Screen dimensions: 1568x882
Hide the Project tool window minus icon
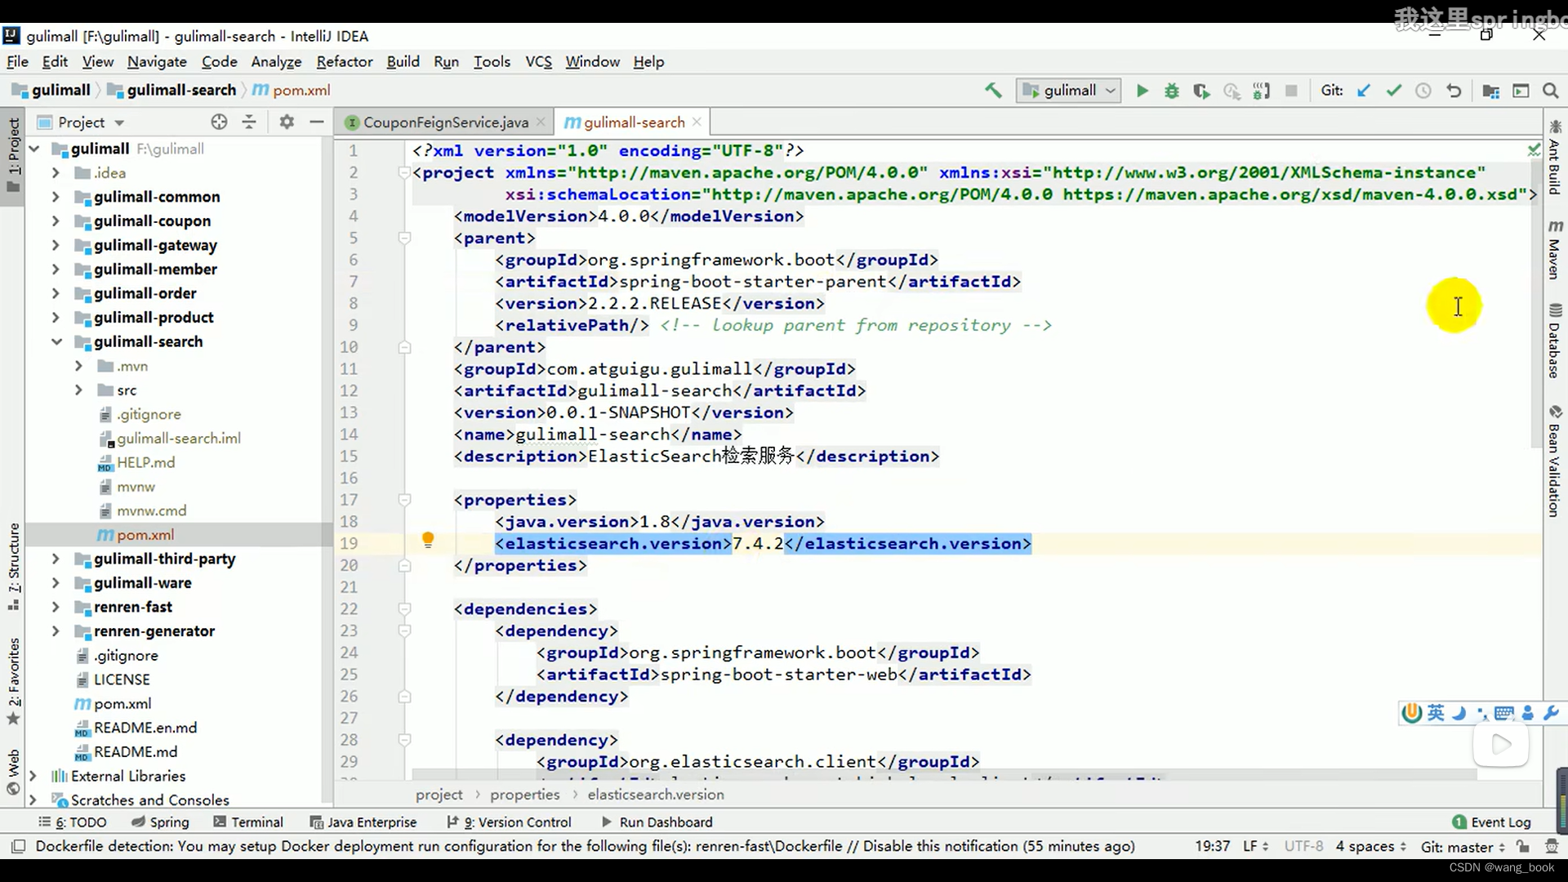click(x=317, y=122)
